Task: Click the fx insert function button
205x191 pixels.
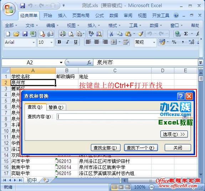Action: pos(89,63)
